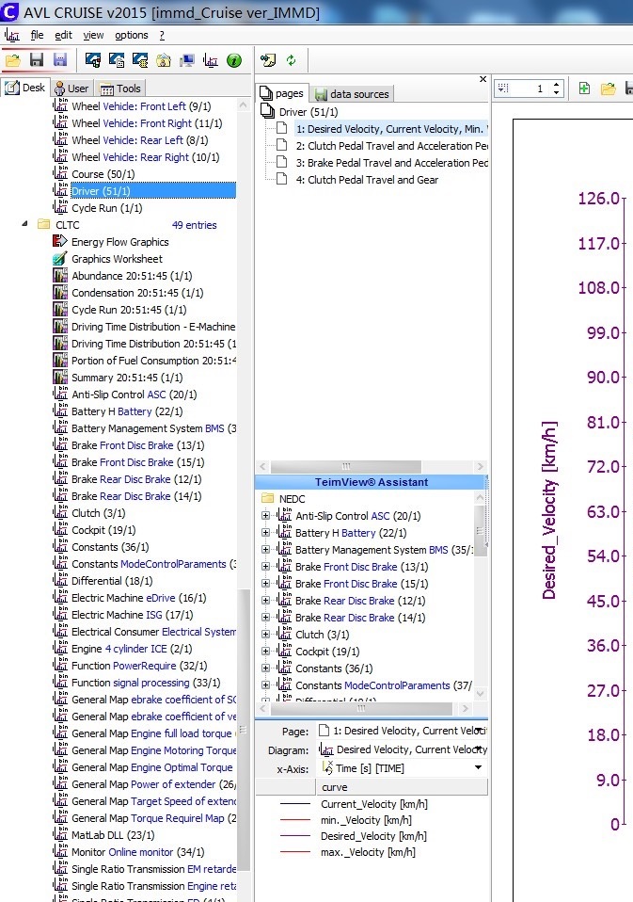Select Monitor Online monitor (34/1)
Viewport: 633px width, 902px height.
point(137,852)
